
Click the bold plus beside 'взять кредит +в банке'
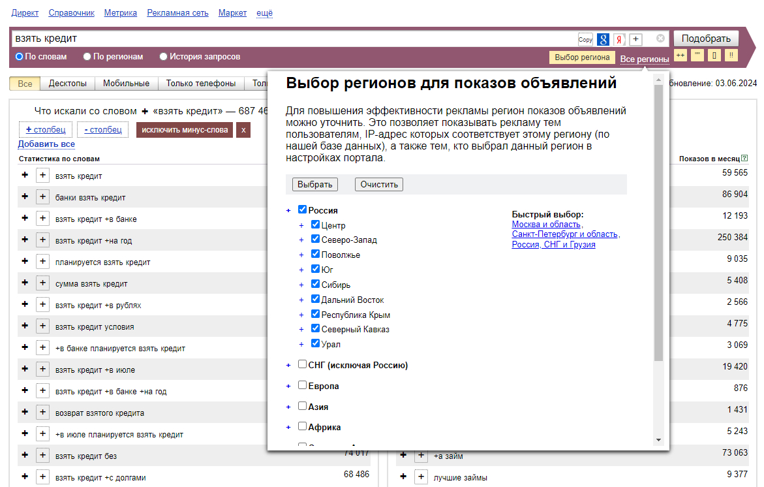(25, 218)
